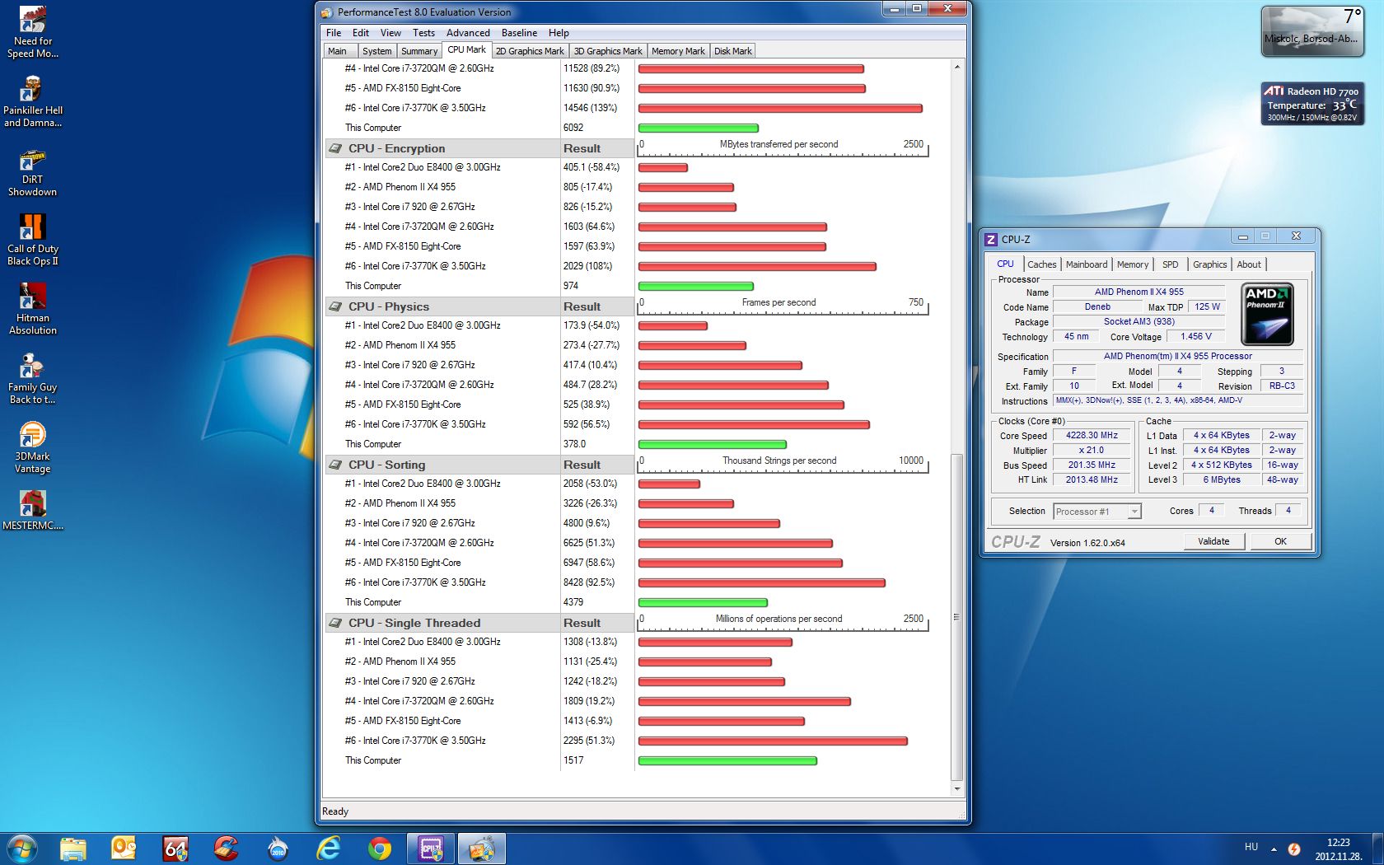Switch to the 3D Graphics Mark tab

608,51
